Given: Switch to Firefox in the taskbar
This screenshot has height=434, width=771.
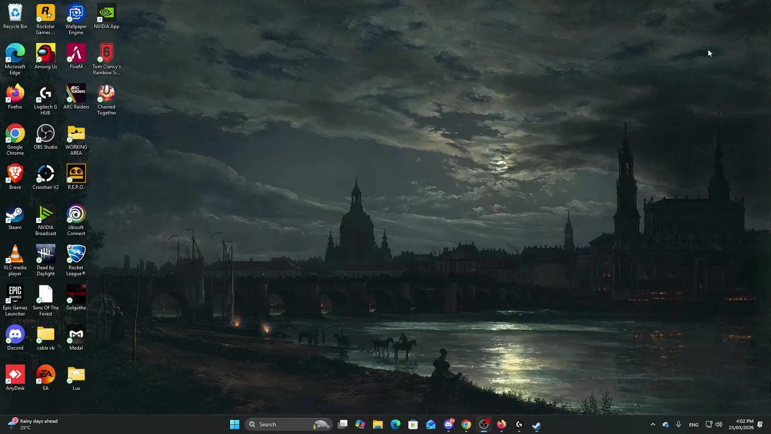Looking at the screenshot, I should (x=501, y=424).
